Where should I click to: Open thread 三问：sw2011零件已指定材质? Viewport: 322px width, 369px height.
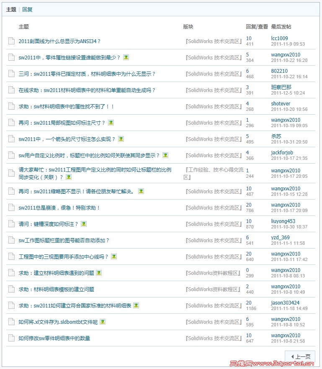87,74
